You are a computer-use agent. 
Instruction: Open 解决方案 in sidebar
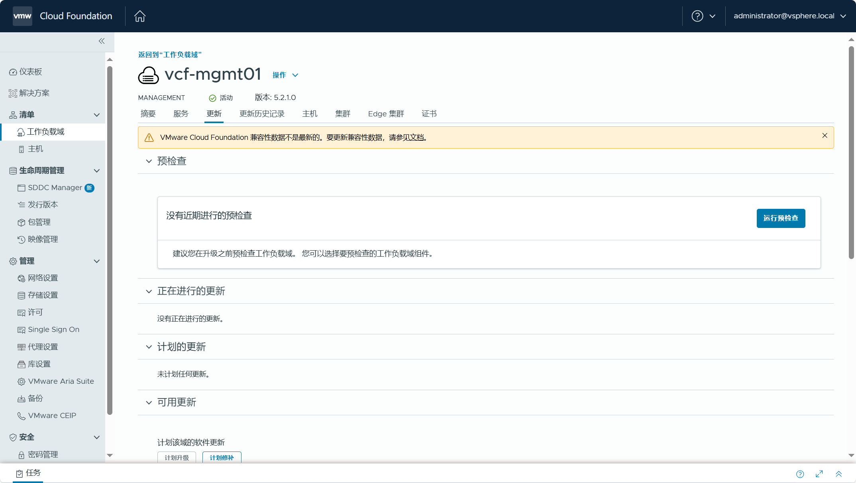(29, 93)
